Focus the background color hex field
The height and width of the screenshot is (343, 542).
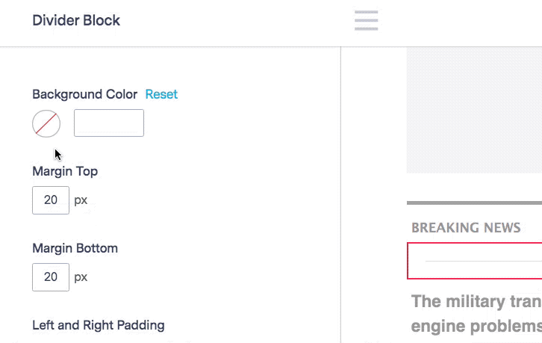coord(109,123)
